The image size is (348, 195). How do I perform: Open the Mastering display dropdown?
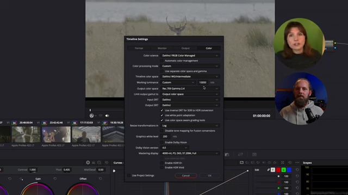190,153
